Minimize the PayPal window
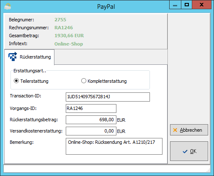The height and width of the screenshot is (176, 214). point(175,5)
